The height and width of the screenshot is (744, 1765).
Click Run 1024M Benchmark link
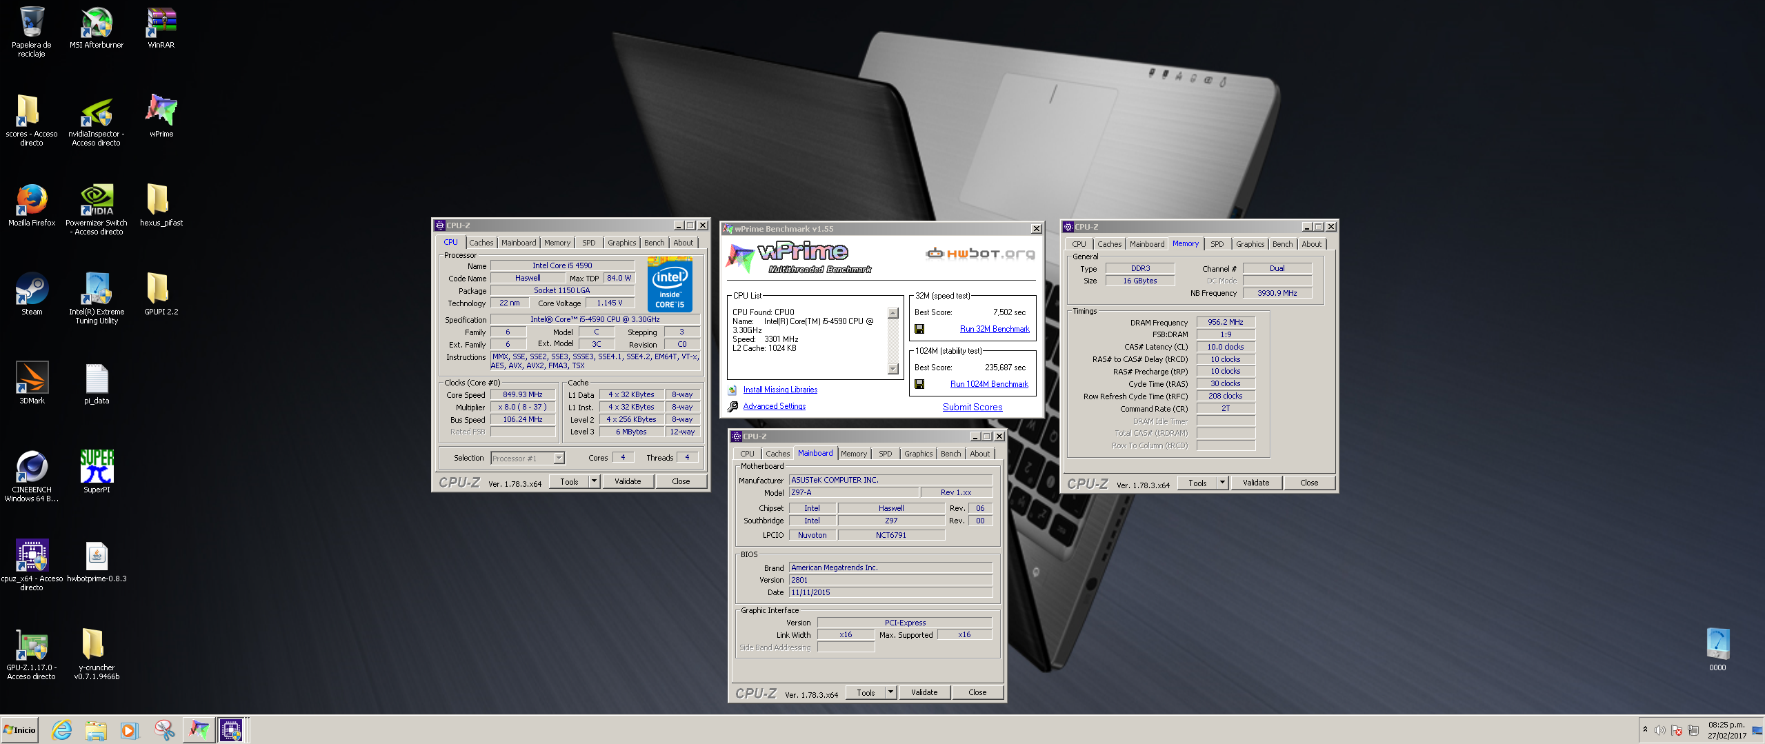click(x=989, y=385)
